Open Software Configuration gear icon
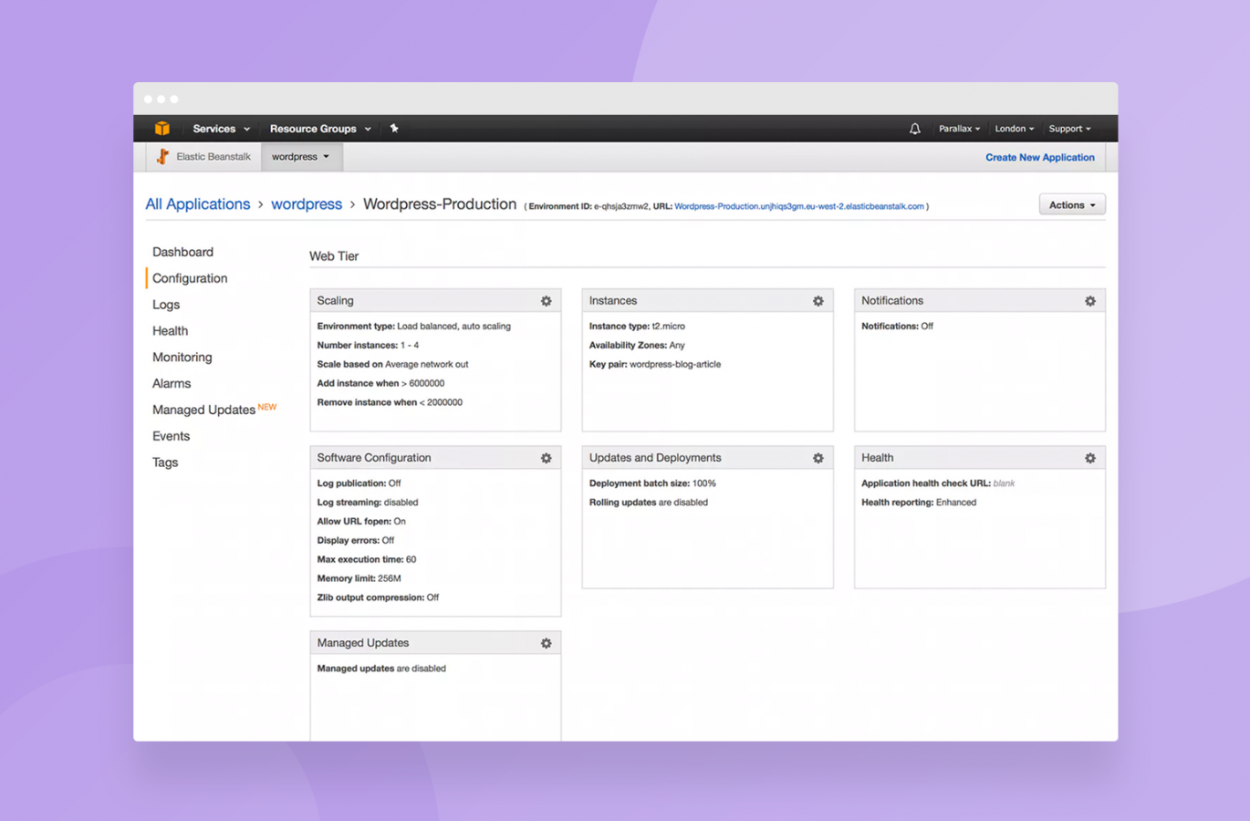 point(546,458)
